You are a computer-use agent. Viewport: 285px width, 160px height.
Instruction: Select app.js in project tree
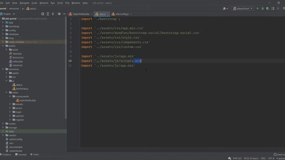17,85
